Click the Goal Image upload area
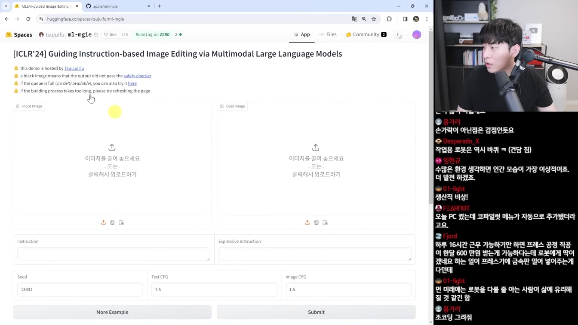Image resolution: width=578 pixels, height=325 pixels. [316, 161]
